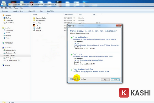The width and height of the screenshot is (154, 103).
Task: Open the Include in library dropdown
Action: [x=19, y=11]
